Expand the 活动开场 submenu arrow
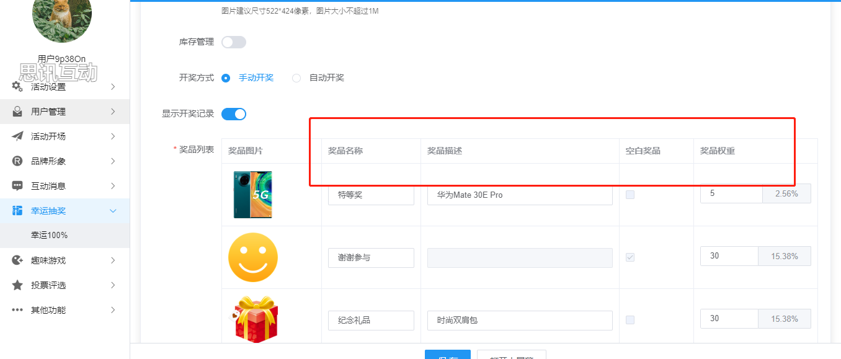This screenshot has height=359, width=841. (113, 136)
